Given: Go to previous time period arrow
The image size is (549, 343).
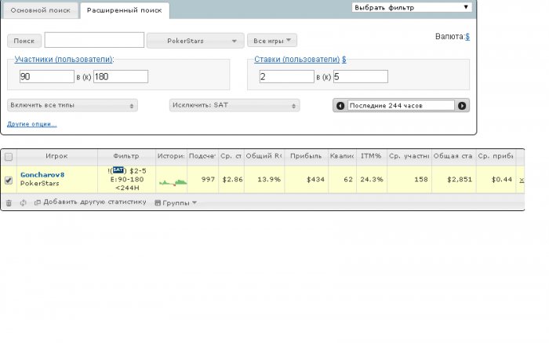Looking at the screenshot, I should [340, 105].
